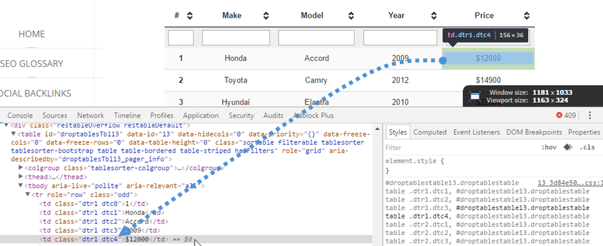This screenshot has height=246, width=603.
Task: Select the td Honda element line
Action: click(x=102, y=212)
